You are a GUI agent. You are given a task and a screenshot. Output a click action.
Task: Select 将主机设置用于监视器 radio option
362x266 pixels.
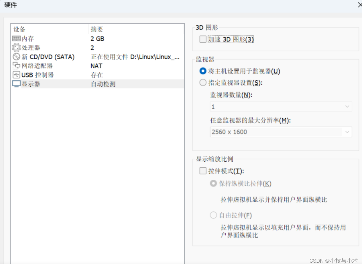pos(203,71)
